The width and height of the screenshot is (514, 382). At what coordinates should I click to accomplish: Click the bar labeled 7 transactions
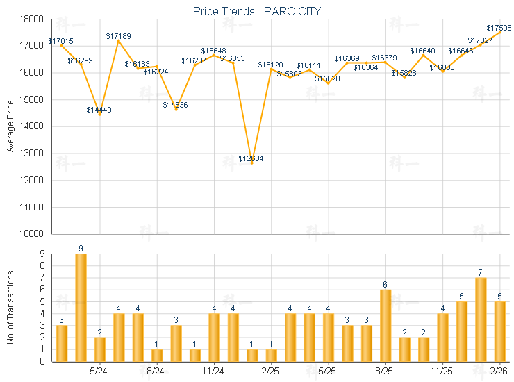click(481, 319)
